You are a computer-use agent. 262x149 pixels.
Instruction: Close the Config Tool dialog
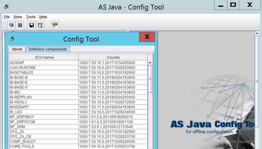pyautogui.click(x=147, y=37)
